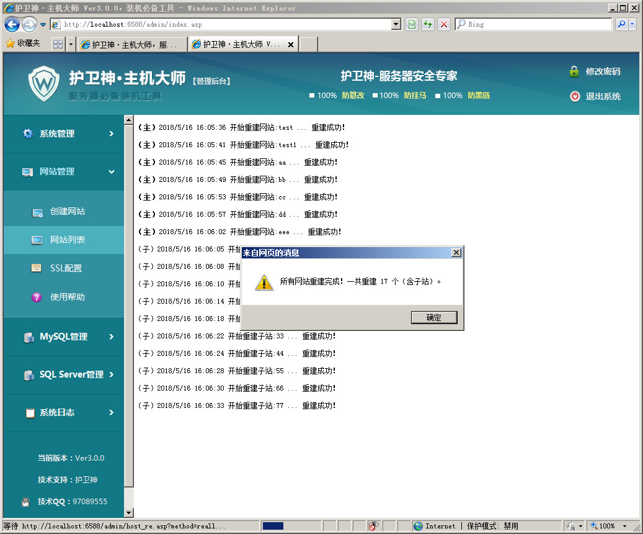Image resolution: width=643 pixels, height=534 pixels.
Task: Click the green lock icon
Action: tap(574, 71)
